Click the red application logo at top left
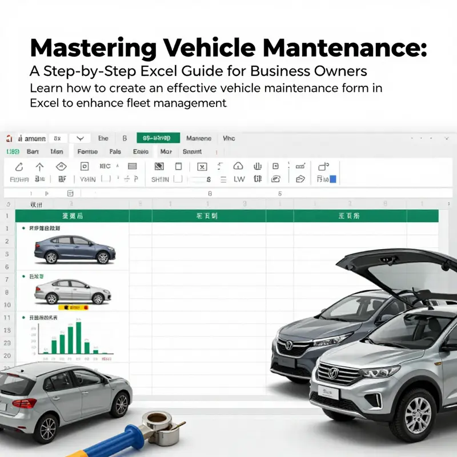The width and height of the screenshot is (457, 457). (x=8, y=138)
